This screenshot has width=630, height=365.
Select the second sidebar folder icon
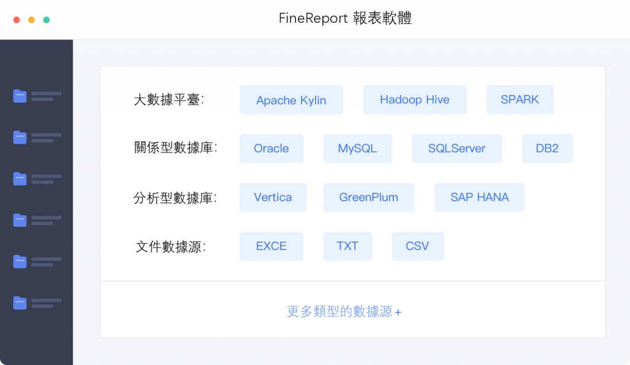pos(20,137)
